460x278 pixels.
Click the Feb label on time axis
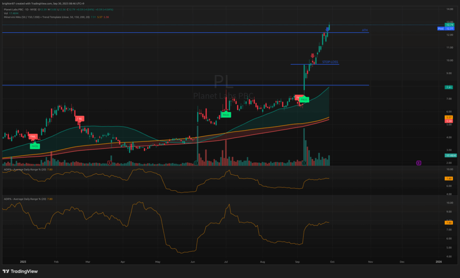coord(56,261)
